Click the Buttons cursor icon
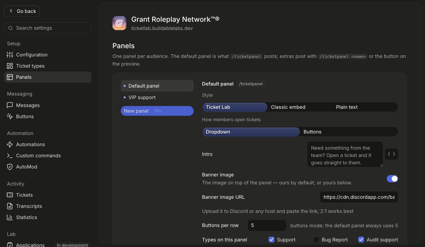Screen dimensions: 425x247 tap(10, 116)
